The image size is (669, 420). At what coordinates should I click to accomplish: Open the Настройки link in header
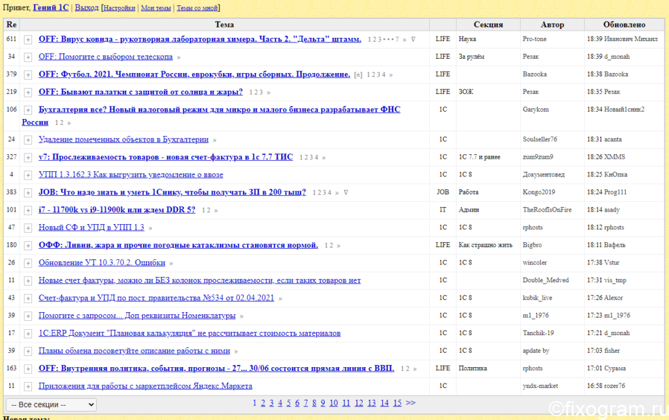click(x=120, y=8)
